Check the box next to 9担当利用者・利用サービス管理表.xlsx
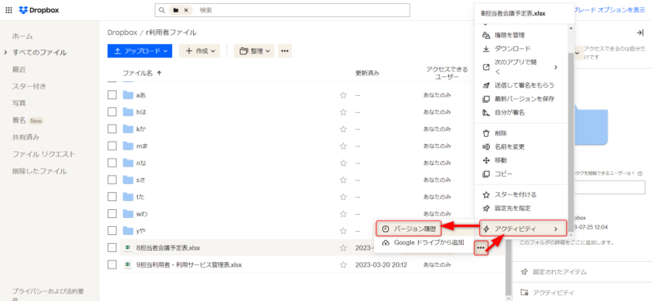Viewport: 652px width, 301px height. (112, 264)
